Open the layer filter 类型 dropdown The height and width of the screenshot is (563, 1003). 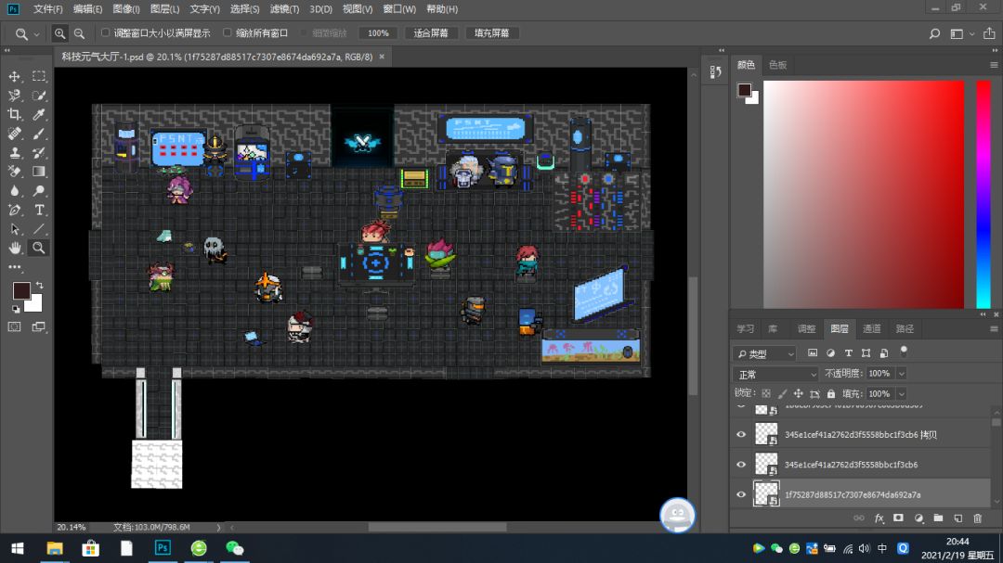(x=764, y=353)
